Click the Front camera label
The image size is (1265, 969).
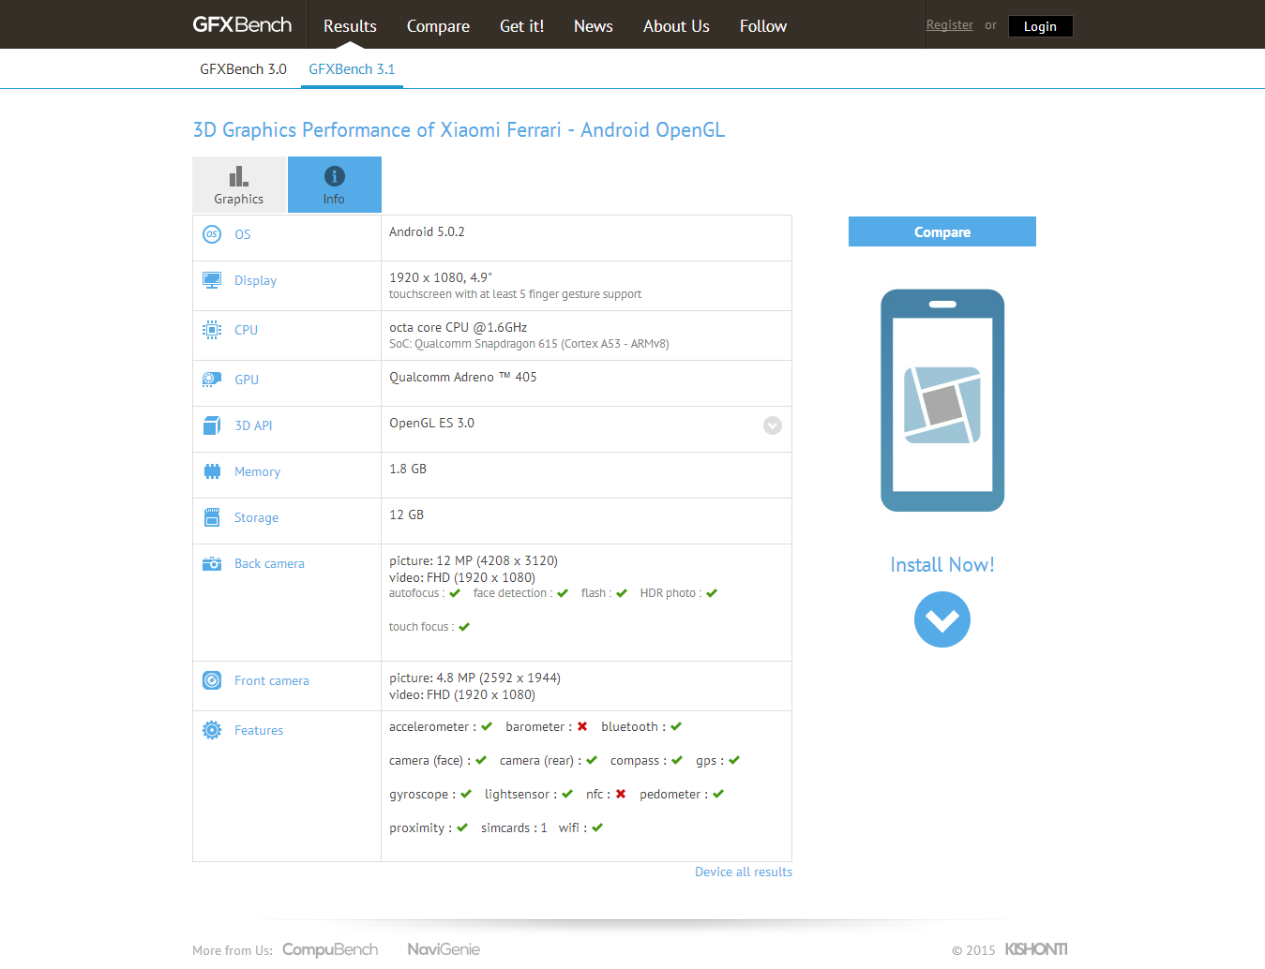271,680
